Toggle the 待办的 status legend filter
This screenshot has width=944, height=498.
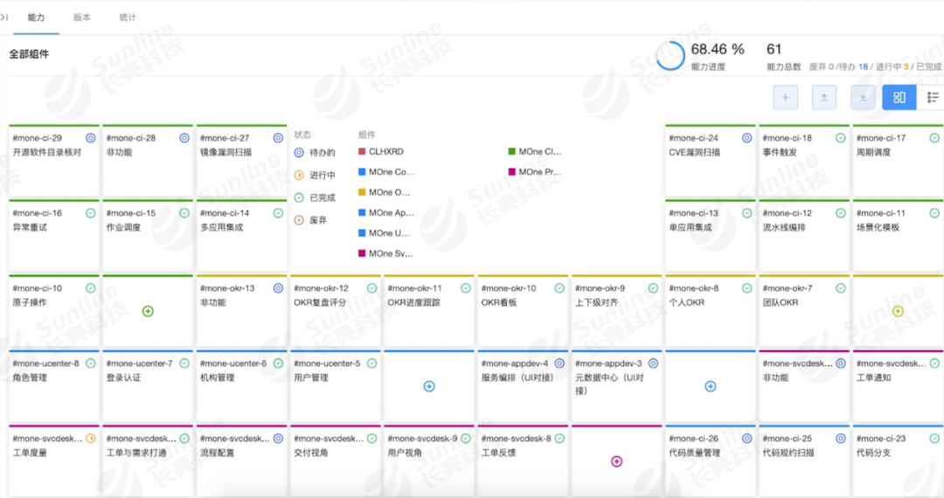[315, 153]
